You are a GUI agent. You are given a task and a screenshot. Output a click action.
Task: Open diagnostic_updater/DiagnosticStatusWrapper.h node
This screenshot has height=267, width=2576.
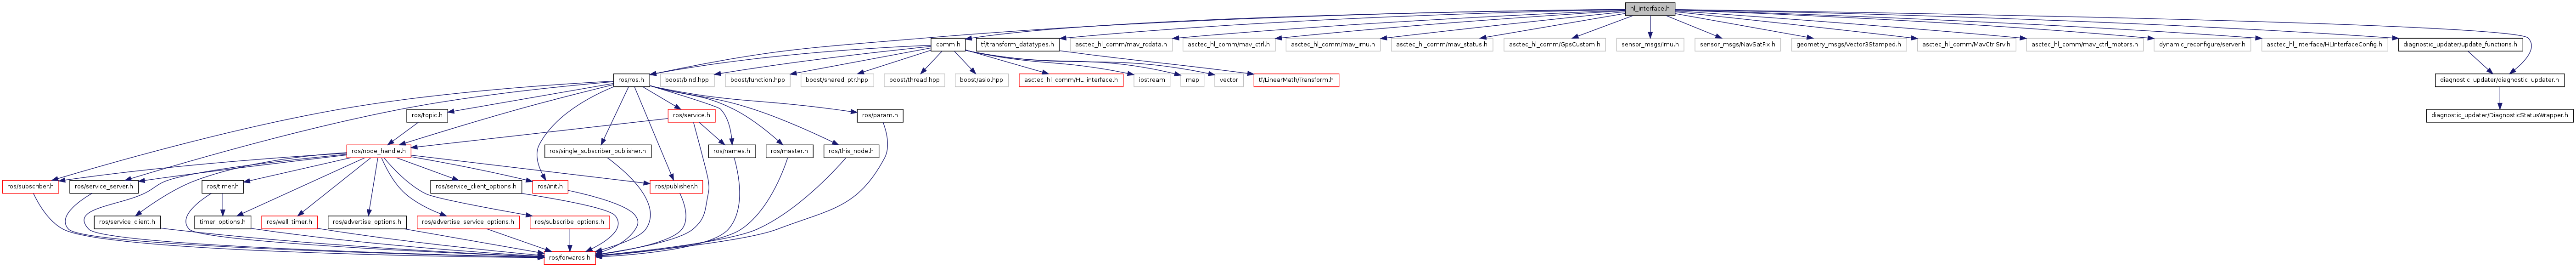tap(2498, 115)
